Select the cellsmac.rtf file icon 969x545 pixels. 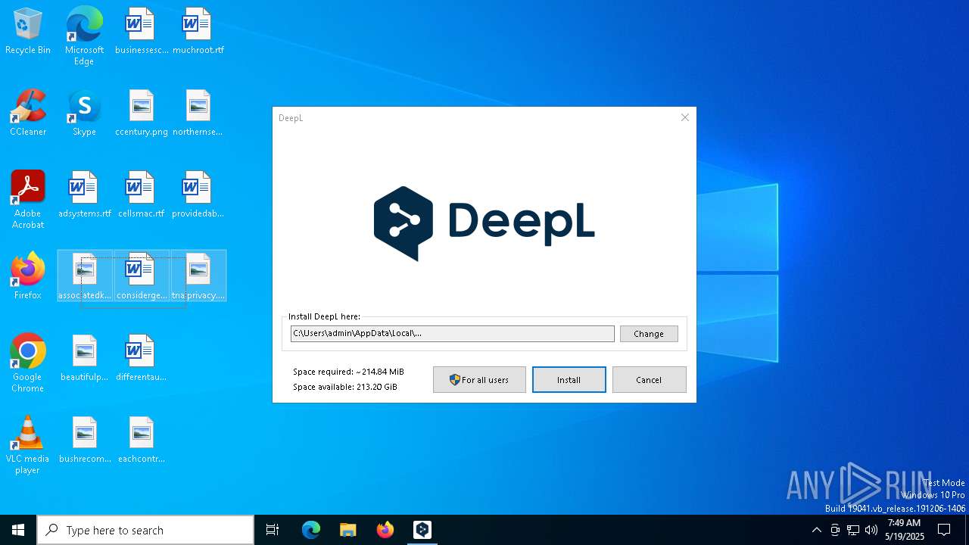point(142,195)
